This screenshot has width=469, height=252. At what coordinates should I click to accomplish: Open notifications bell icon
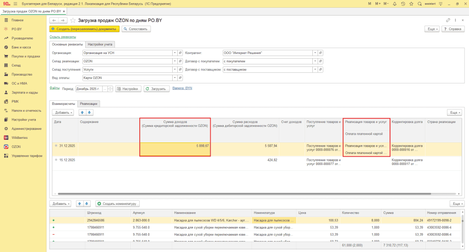point(394,4)
